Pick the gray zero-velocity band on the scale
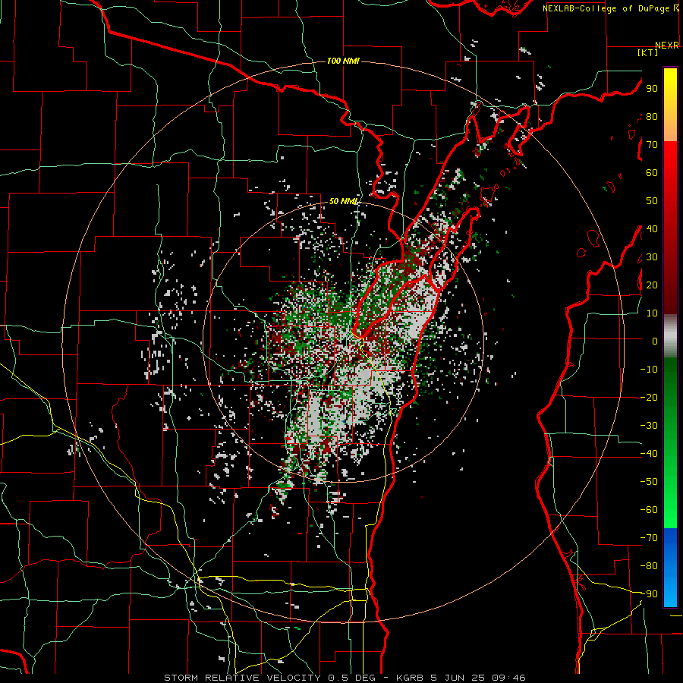 670,336
